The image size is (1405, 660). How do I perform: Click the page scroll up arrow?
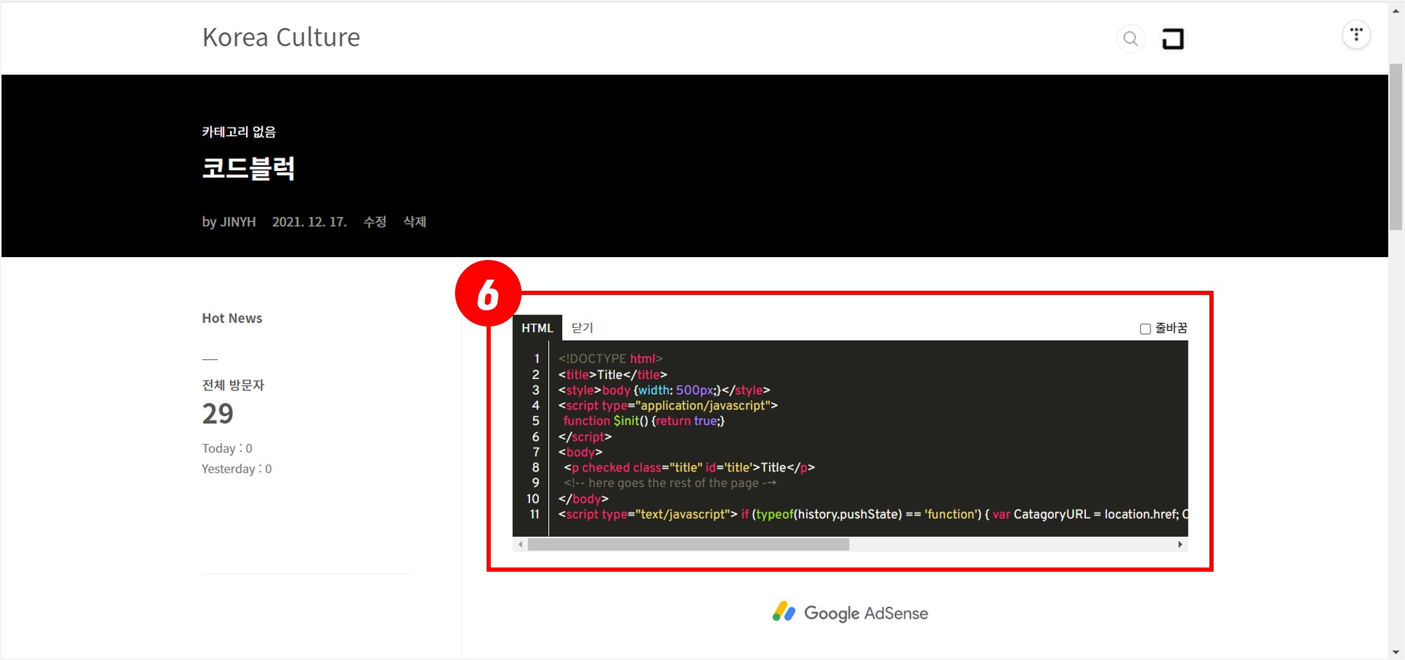coord(1396,10)
